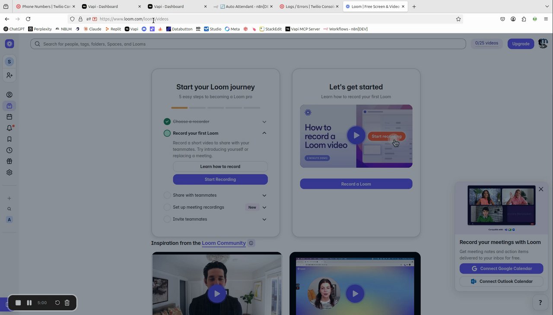Screen dimensions: 553x315
Task: Open the browser extensions puzzle icon
Action: point(524,19)
